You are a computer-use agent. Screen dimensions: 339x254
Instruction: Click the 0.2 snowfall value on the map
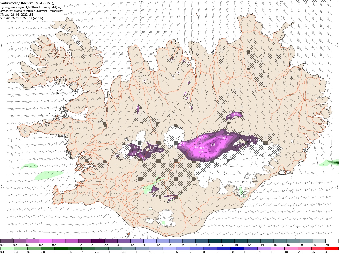pos(248,146)
